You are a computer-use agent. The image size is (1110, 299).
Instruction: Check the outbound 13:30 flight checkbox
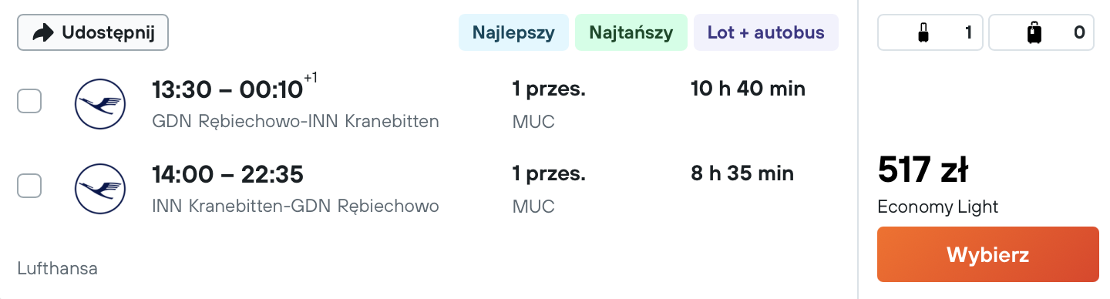(29, 101)
